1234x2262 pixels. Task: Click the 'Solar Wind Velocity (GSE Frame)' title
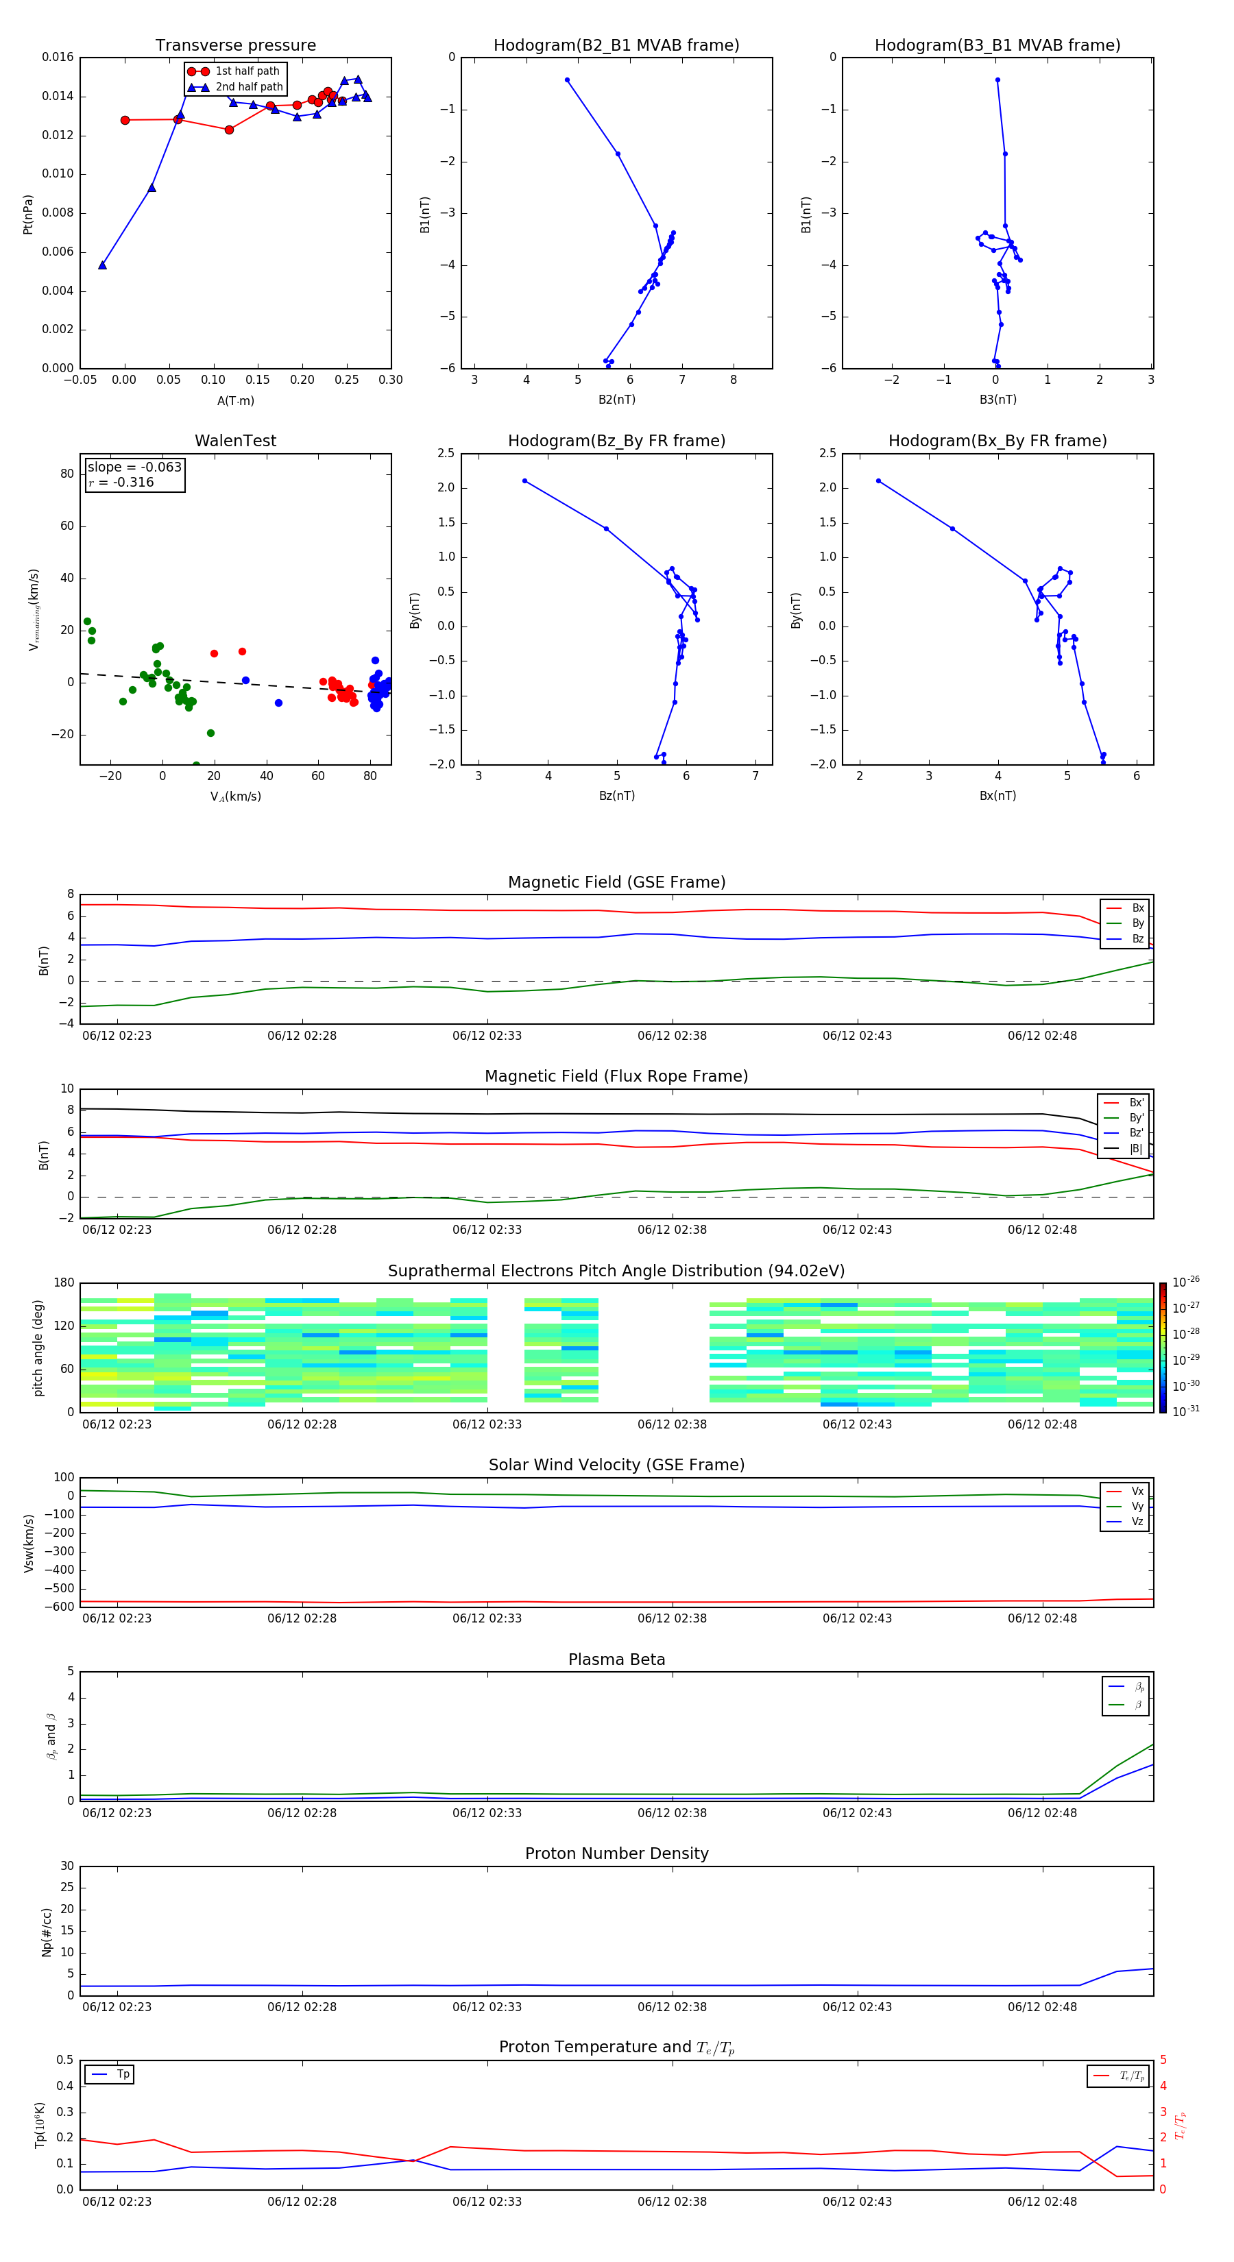[x=616, y=1465]
